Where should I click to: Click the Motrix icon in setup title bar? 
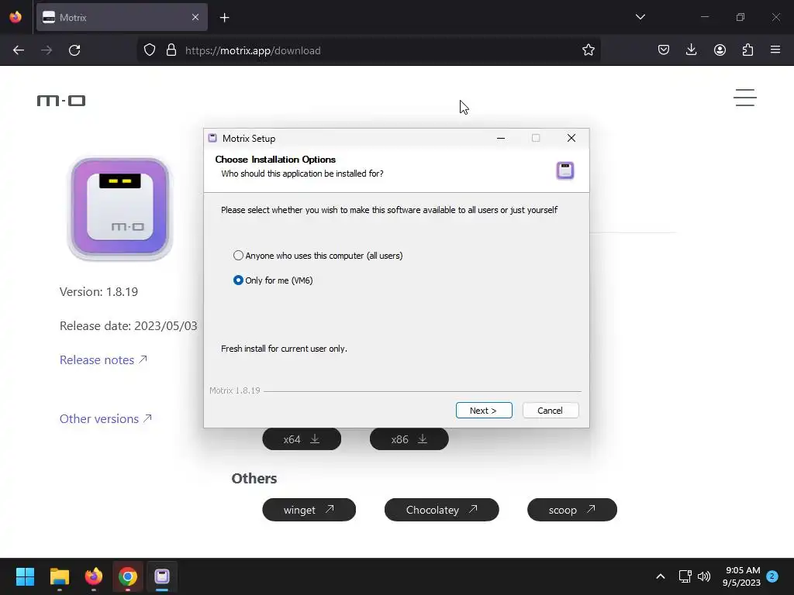tap(212, 138)
